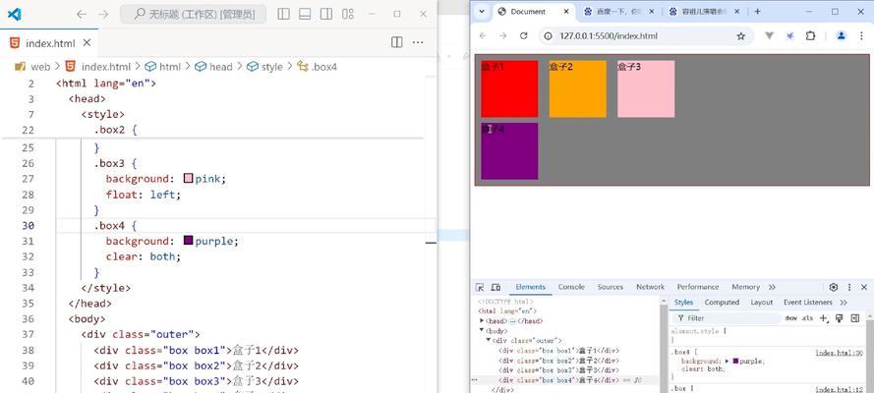Click the gray V-shaped extension icon
The image size is (874, 393).
[x=770, y=35]
